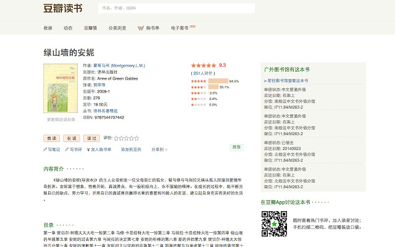395x247 pixels.
Task: Click the 在读 button
Action: click(x=72, y=138)
